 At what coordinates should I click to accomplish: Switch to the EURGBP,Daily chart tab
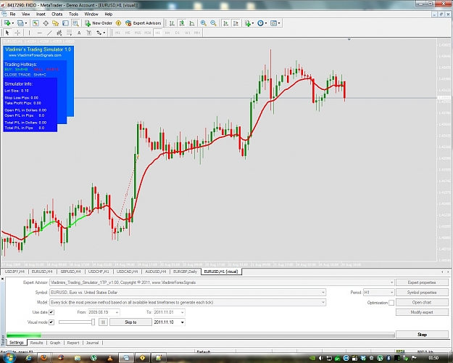(185, 272)
